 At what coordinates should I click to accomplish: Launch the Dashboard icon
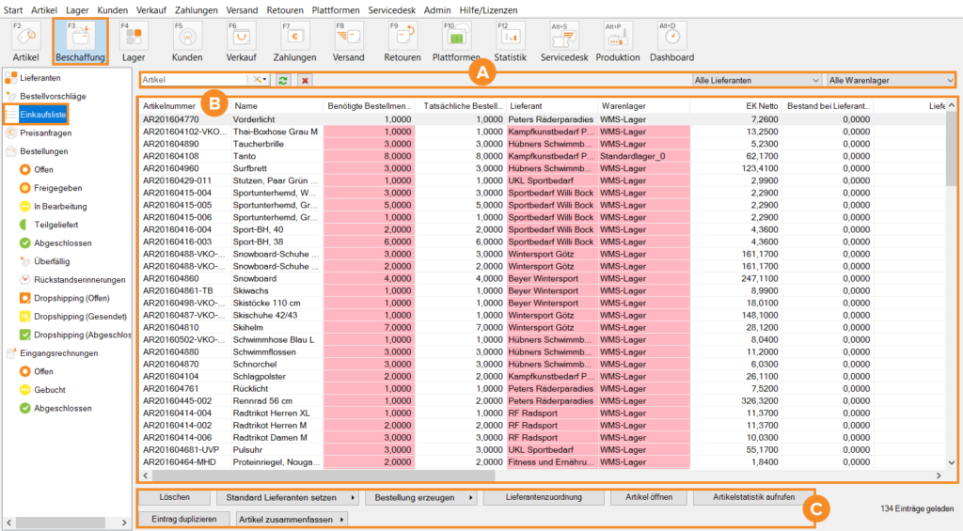[671, 36]
